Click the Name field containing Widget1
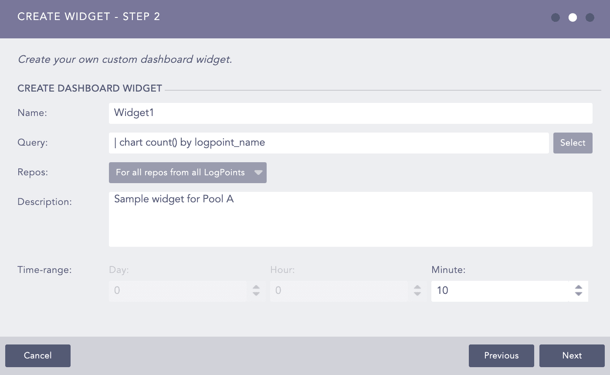The width and height of the screenshot is (610, 375). pyautogui.click(x=350, y=113)
